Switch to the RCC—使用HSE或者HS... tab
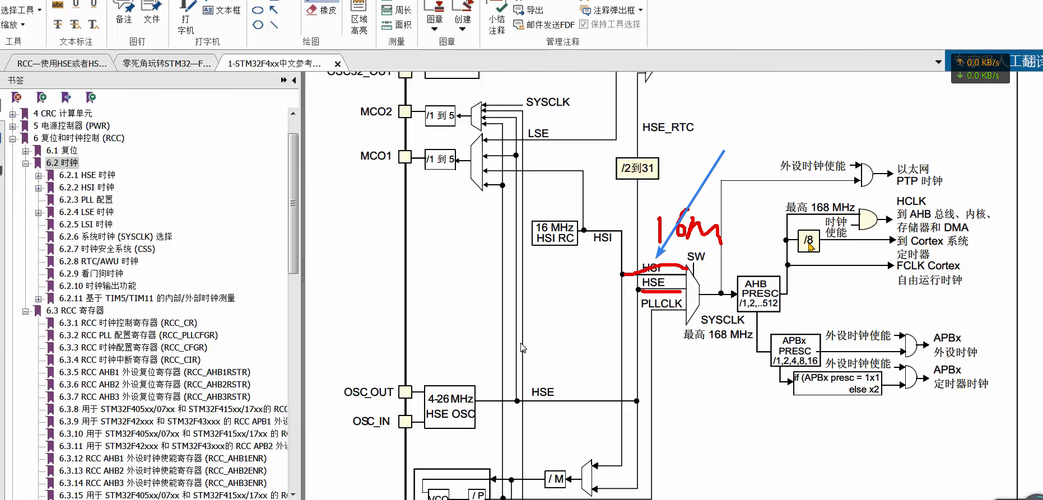Image resolution: width=1043 pixels, height=500 pixels. [61, 63]
